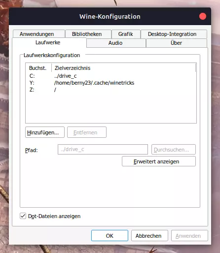Confirm with the OK button
The width and height of the screenshot is (220, 253).
(x=110, y=235)
